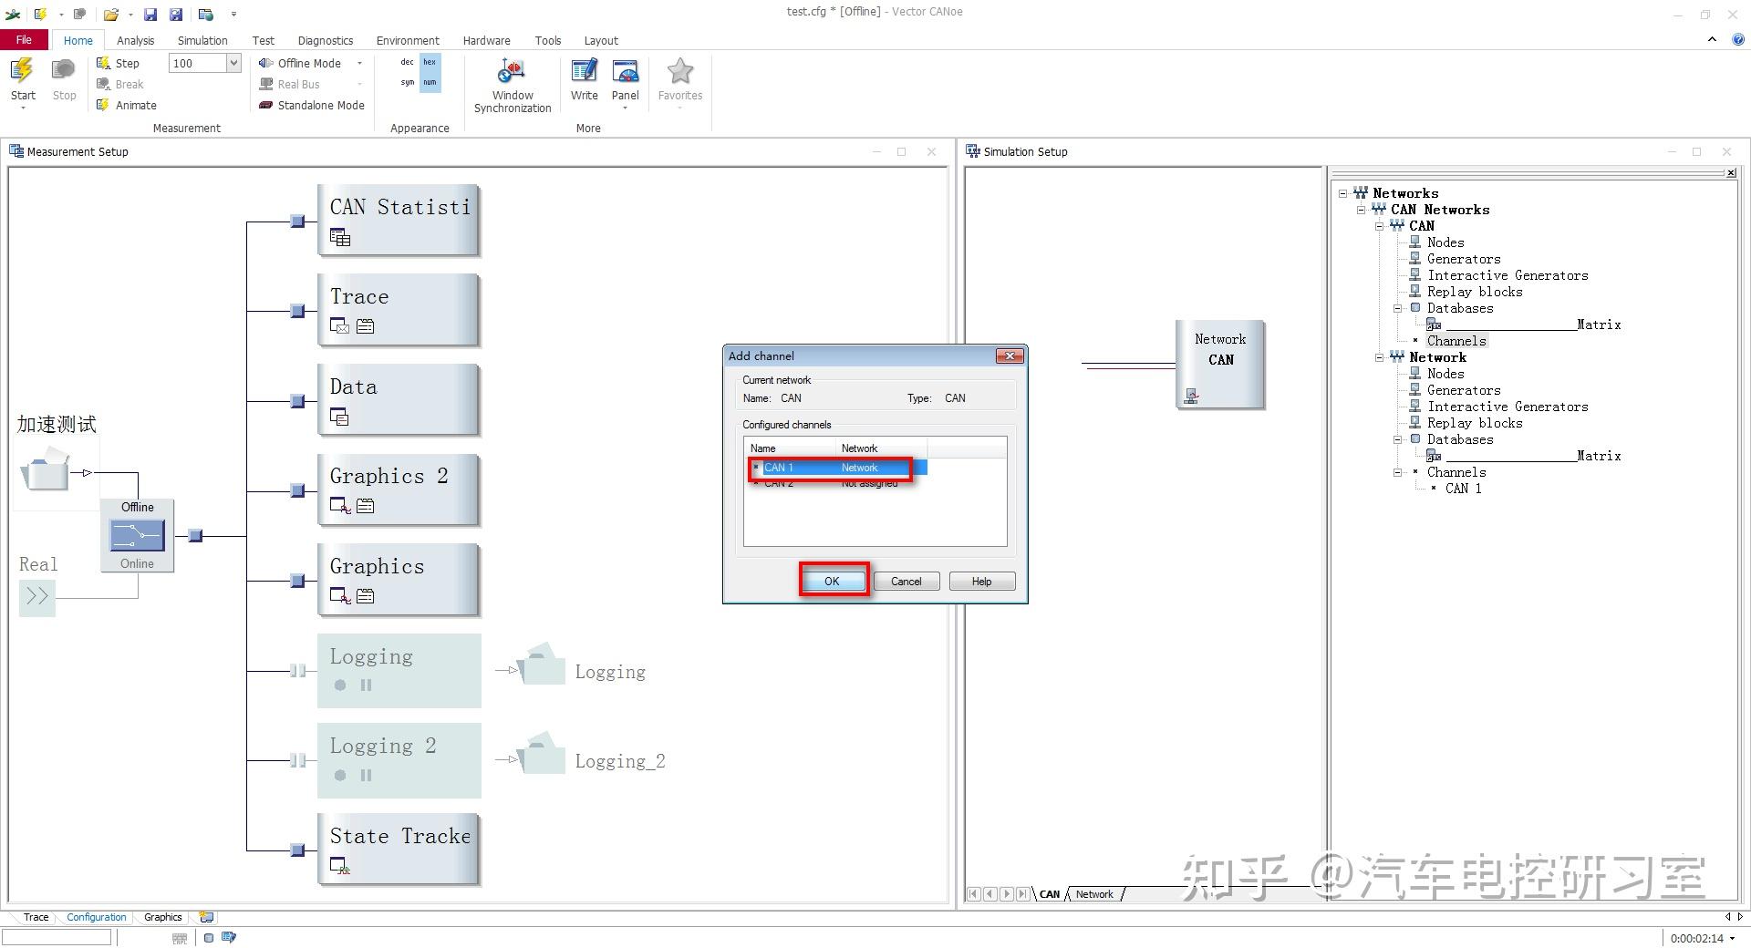The image size is (1751, 948).
Task: Collapse the Networks tree root
Action: (x=1342, y=193)
